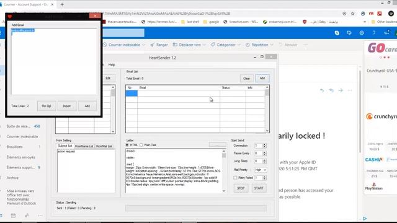Open the people icon in Outlook bottom bar
Image resolution: width=397 pixels, height=223 pixels.
(x=27, y=216)
